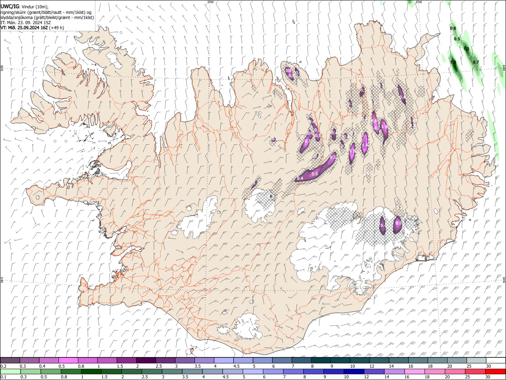Image resolution: width=506 pixels, height=380 pixels.
Task: Click the 4 gray-blue swatch in the lower legend row
Action: tap(212, 372)
